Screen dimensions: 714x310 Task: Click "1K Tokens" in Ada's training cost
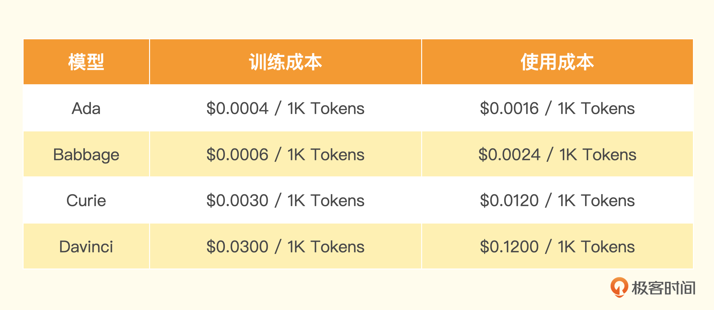tap(326, 108)
